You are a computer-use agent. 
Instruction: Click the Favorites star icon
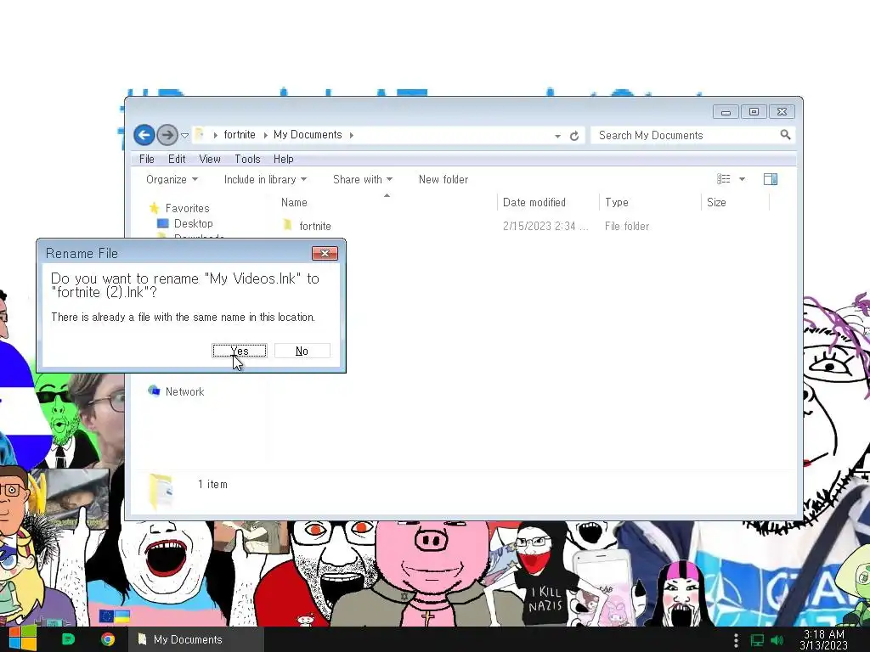[155, 208]
